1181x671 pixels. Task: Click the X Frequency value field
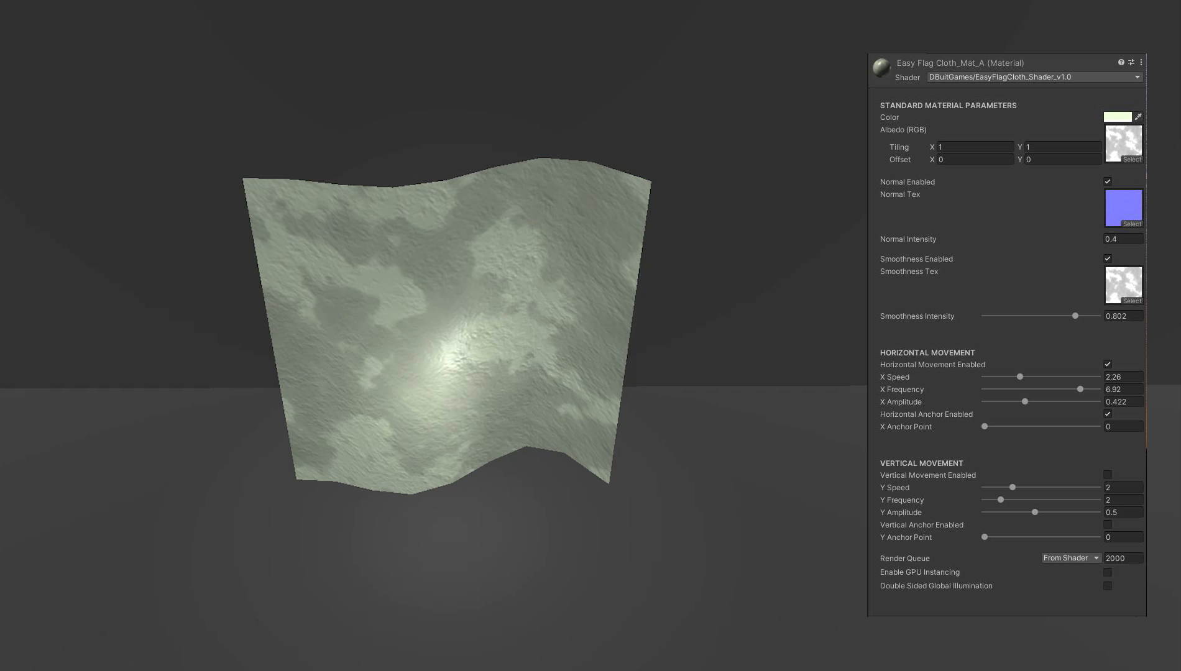coord(1123,390)
